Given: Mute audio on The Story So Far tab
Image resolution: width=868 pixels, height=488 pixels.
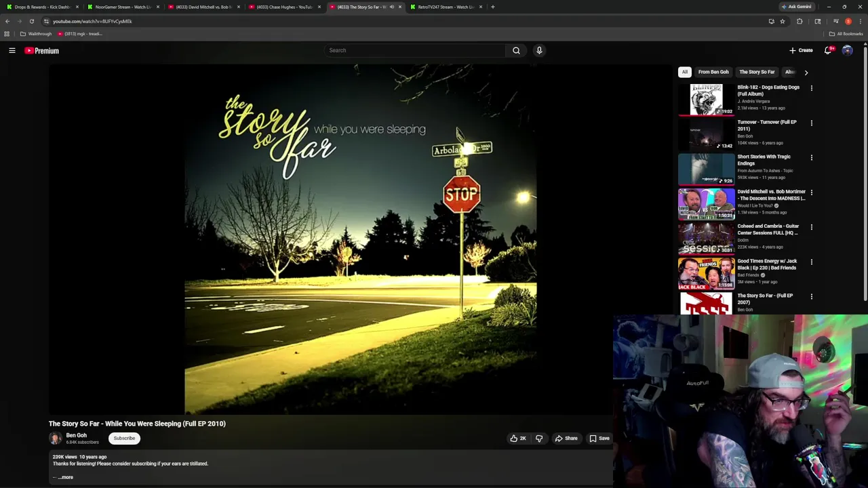Looking at the screenshot, I should [x=392, y=7].
